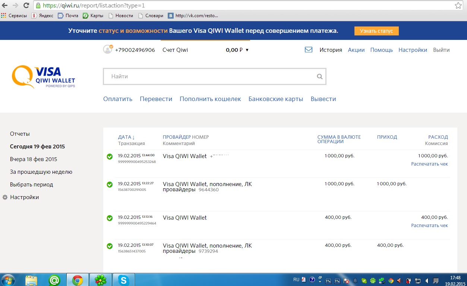
Task: Open the Новости bookmark
Action: point(121,16)
